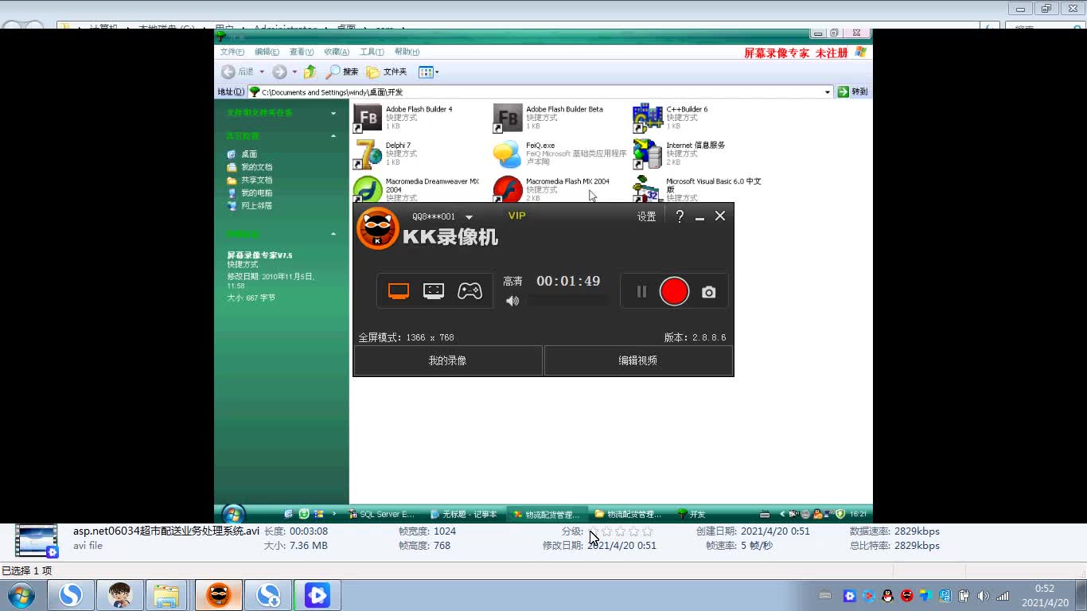Open 我的录像 in KK recorder

click(x=448, y=360)
